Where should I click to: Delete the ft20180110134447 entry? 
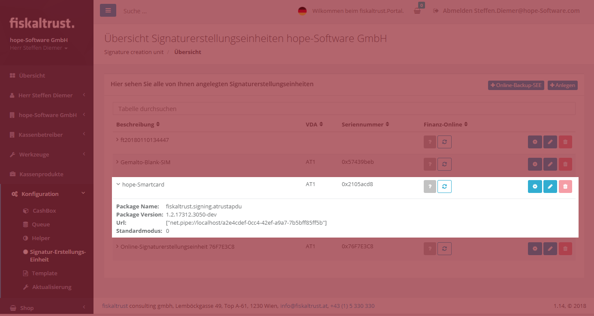[x=565, y=142]
